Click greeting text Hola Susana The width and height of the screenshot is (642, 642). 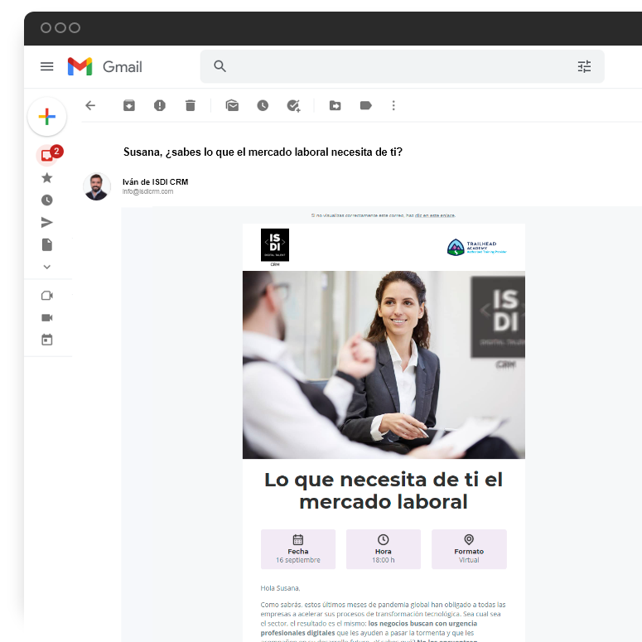coord(281,588)
